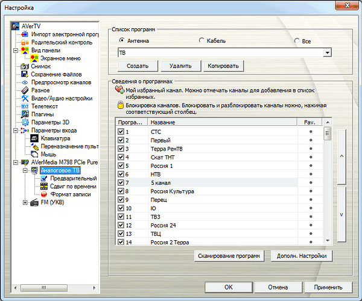Disable program 10 Ю checkbox
The height and width of the screenshot is (301, 362).
coord(121,208)
